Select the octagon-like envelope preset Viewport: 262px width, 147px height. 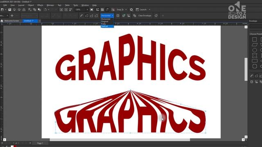pyautogui.click(x=255, y=66)
